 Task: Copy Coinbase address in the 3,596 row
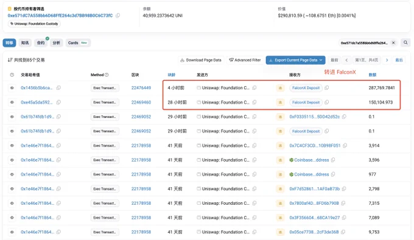pyautogui.click(x=333, y=160)
